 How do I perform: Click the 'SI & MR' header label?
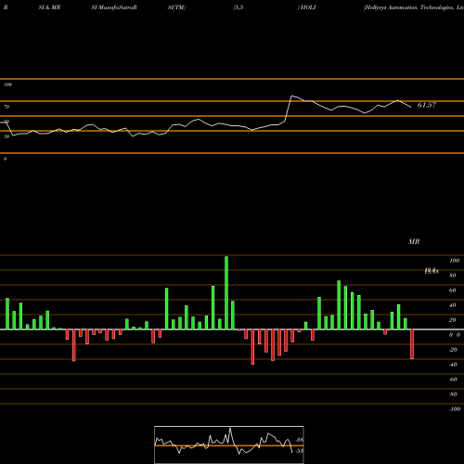click(49, 7)
